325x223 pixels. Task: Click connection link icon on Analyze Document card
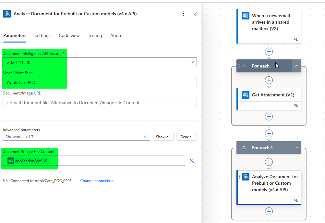pyautogui.click(x=296, y=200)
